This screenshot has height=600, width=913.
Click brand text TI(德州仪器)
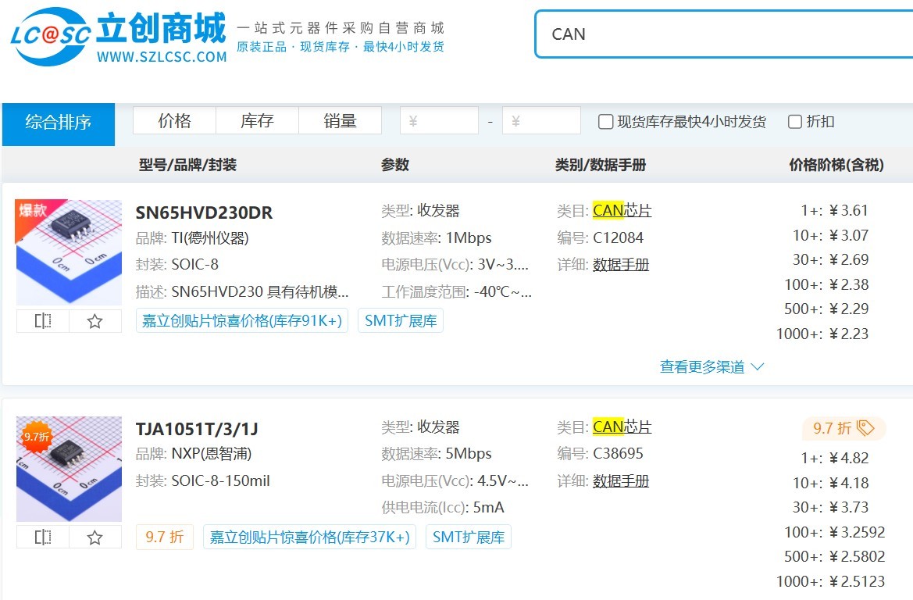pos(210,238)
